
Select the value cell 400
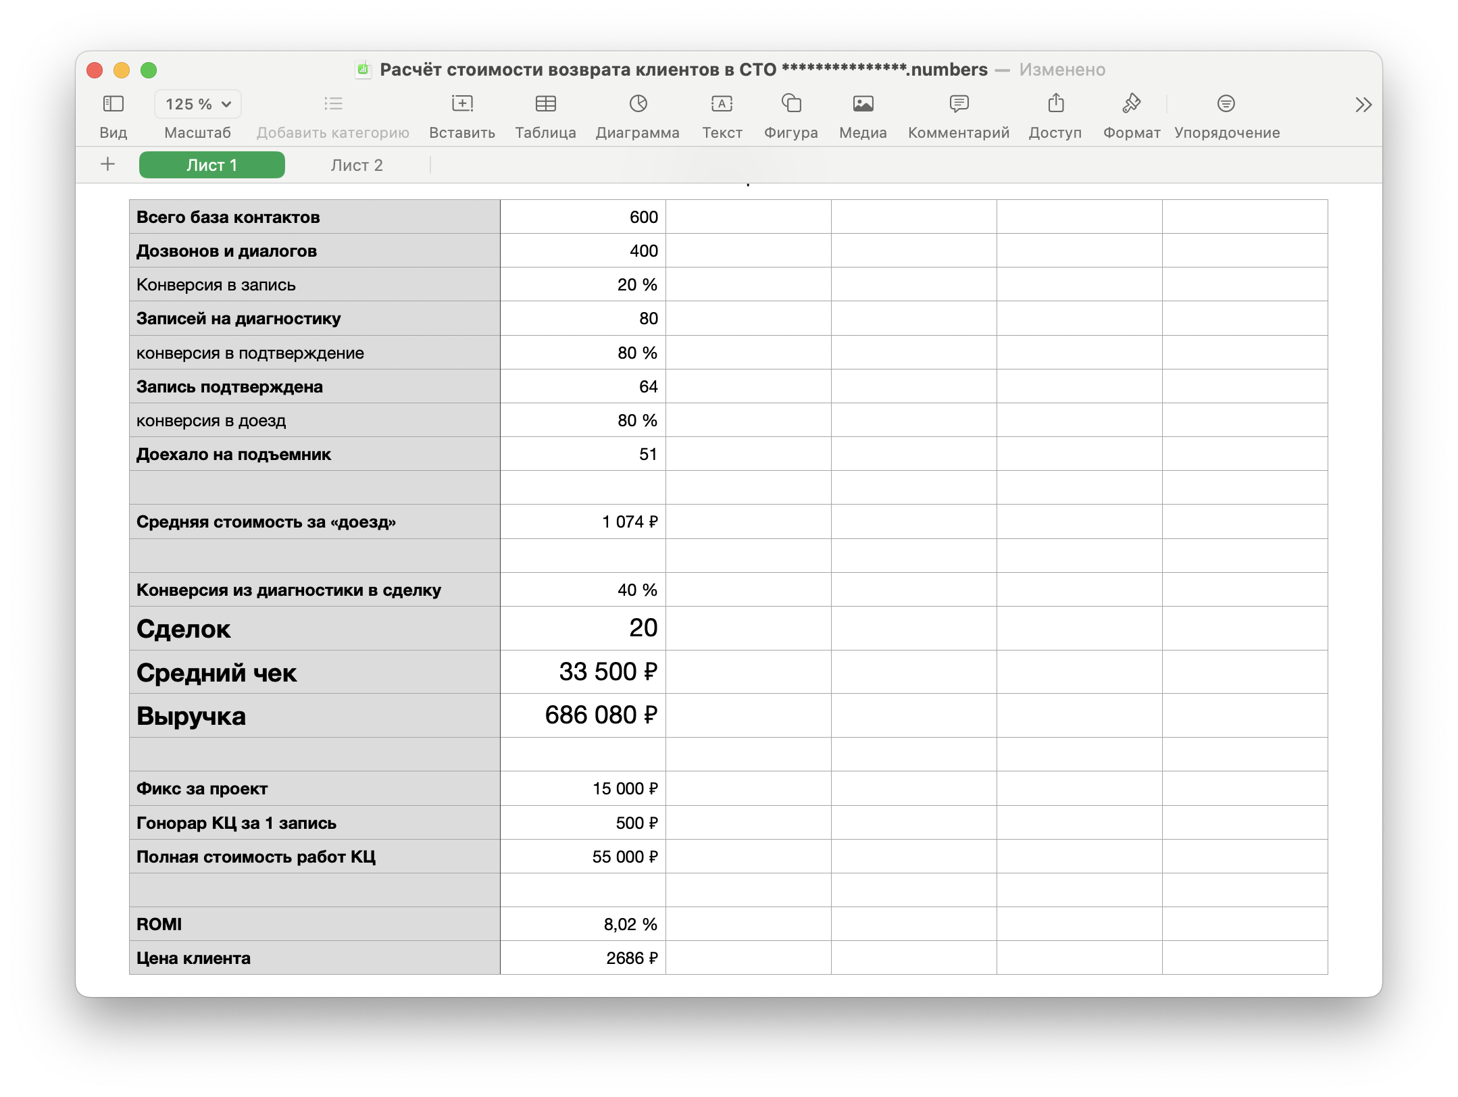click(x=583, y=251)
